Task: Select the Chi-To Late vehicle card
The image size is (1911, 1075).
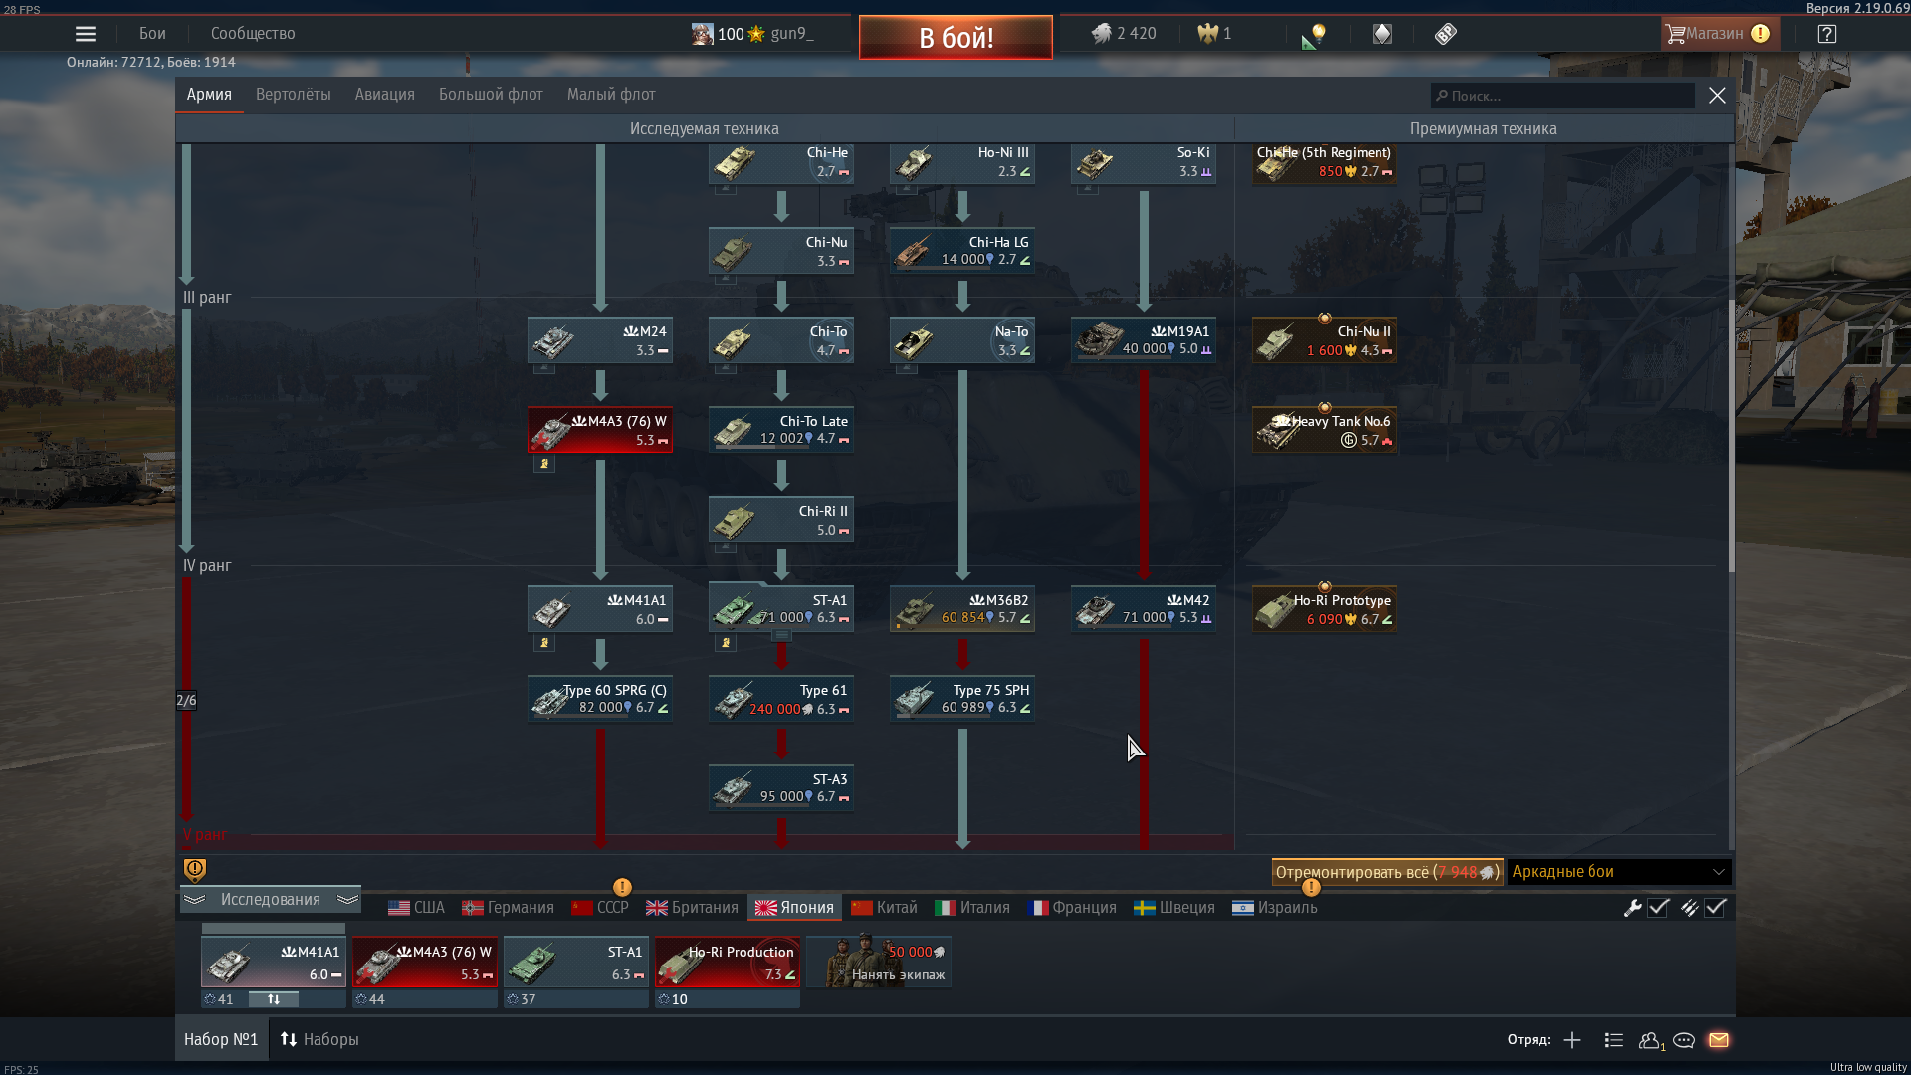Action: coord(781,430)
